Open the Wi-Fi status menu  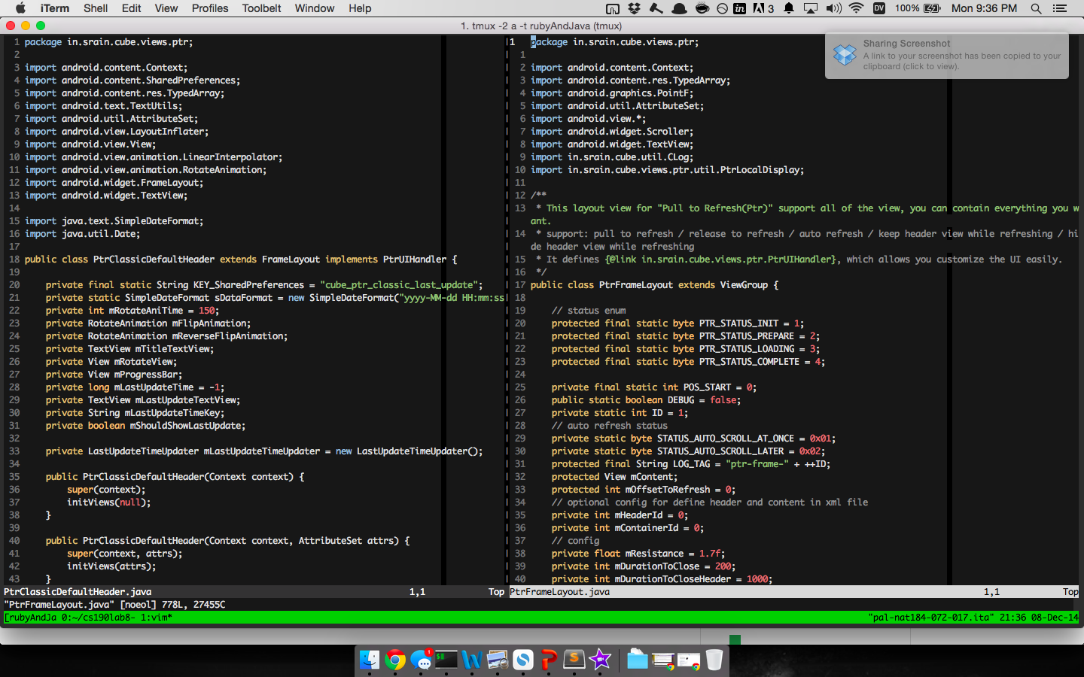(856, 8)
